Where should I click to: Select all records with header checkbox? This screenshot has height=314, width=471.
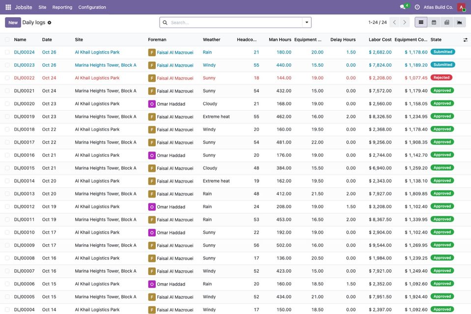[x=7, y=40]
